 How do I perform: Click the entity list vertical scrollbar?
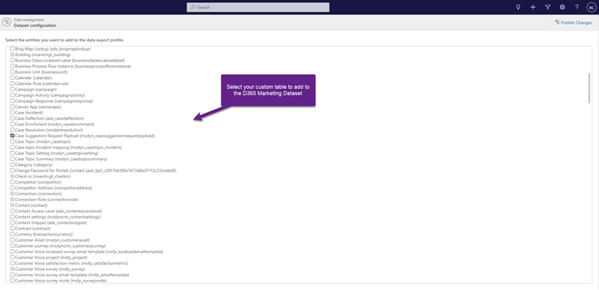tap(589, 88)
